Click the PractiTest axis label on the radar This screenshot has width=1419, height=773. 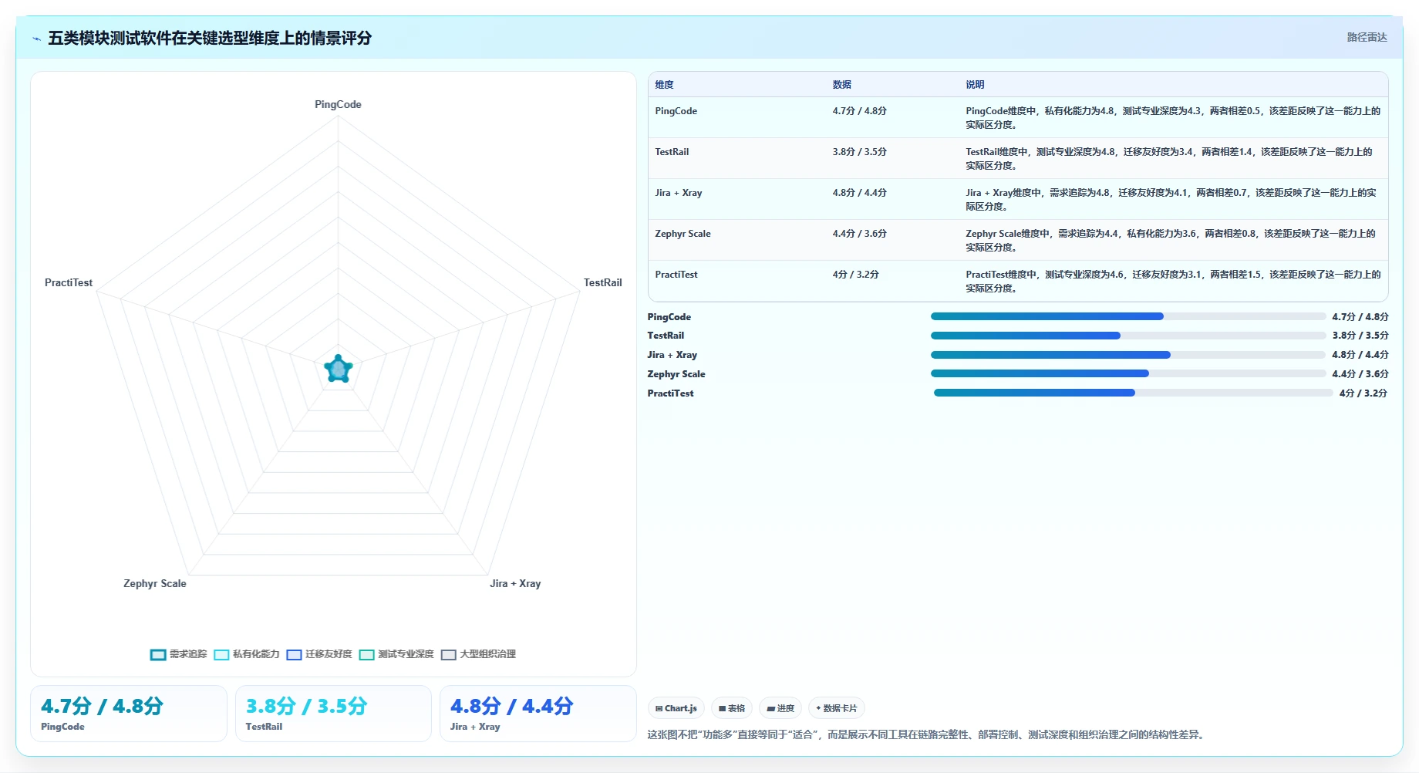click(x=69, y=282)
